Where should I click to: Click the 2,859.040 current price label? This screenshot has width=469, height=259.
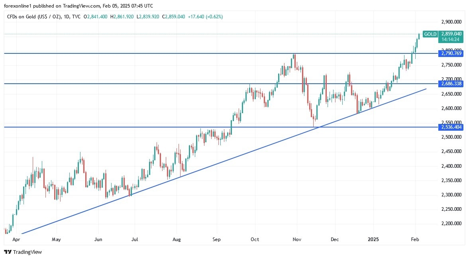pos(451,34)
